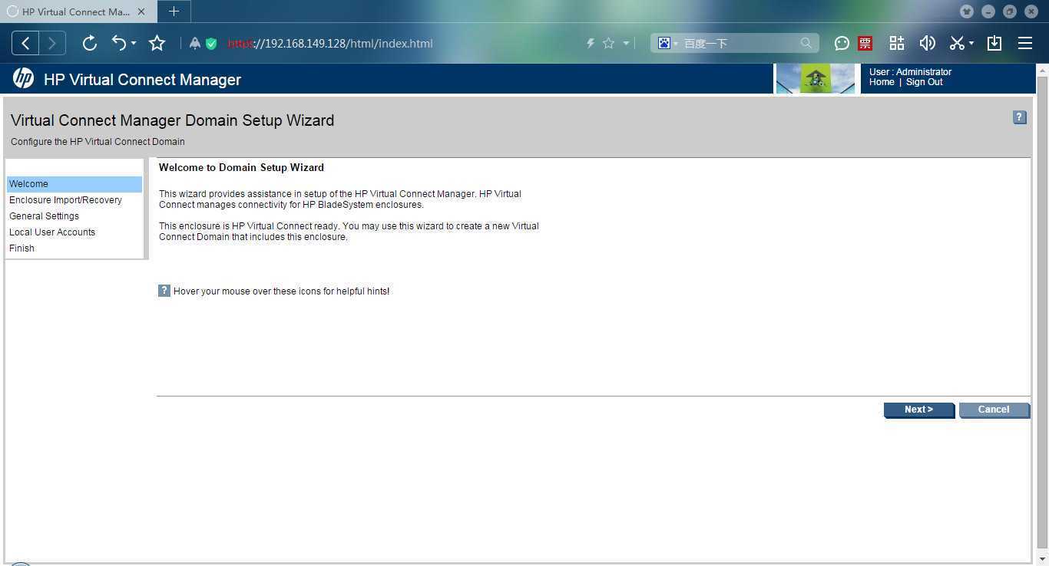The image size is (1049, 566).
Task: Expand scissors screenshot options arrow
Action: point(971,44)
